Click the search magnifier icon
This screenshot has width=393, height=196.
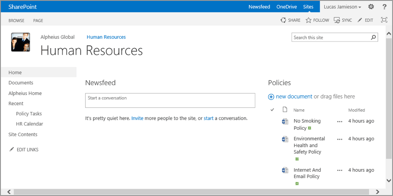tap(374, 38)
